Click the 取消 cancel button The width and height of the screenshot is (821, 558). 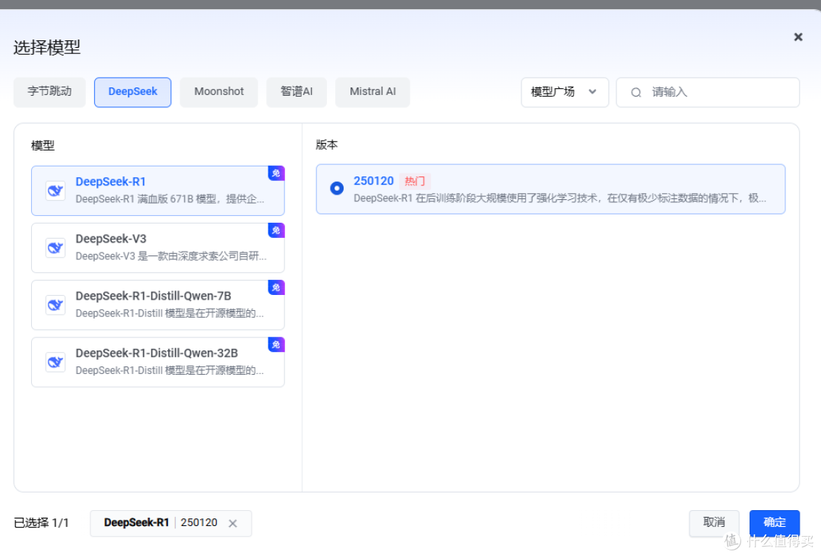714,522
